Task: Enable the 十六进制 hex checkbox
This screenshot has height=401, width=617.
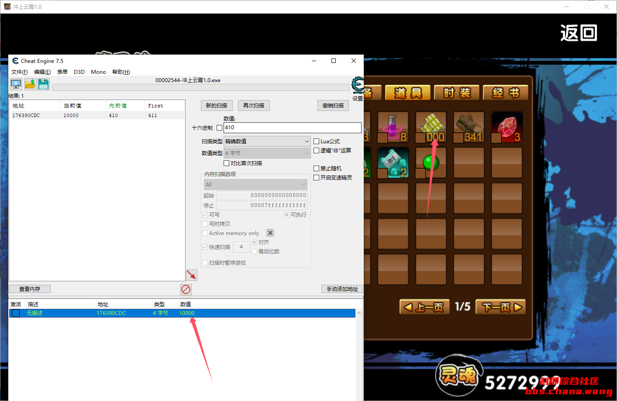Action: (220, 128)
